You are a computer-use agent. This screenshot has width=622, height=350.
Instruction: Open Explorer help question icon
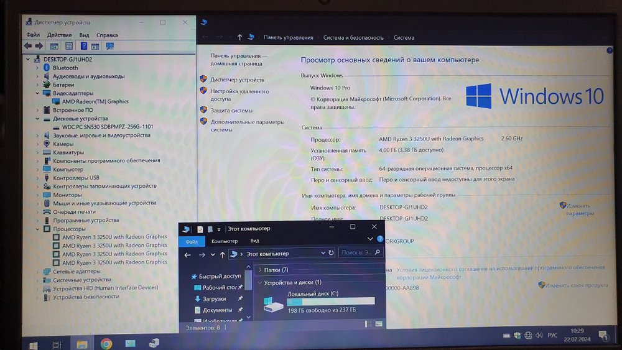pyautogui.click(x=380, y=239)
